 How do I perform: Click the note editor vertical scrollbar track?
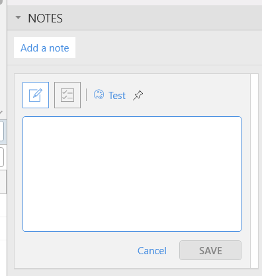[254, 171]
